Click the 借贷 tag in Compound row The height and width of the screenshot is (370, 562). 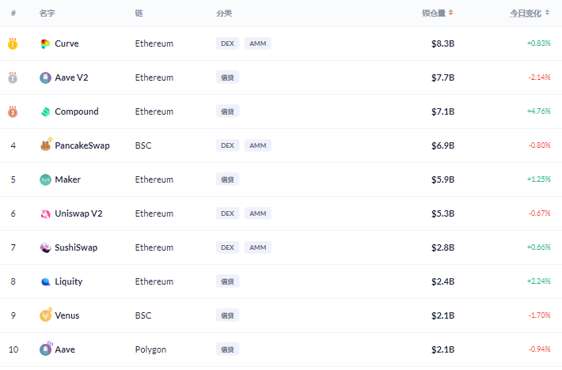[227, 111]
